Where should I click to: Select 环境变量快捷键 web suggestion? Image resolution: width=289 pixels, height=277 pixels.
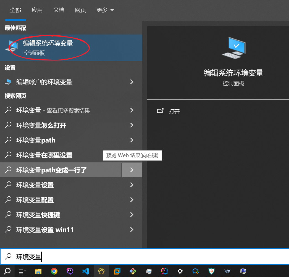point(71,215)
